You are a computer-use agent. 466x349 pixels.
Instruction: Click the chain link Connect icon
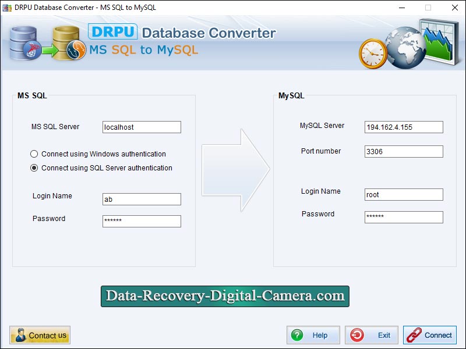[x=414, y=335]
